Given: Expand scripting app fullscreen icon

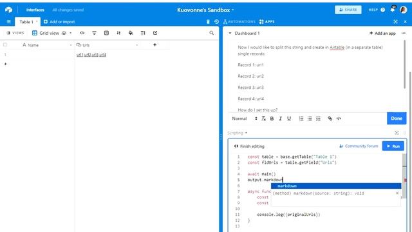Looking at the screenshot, I should 397,133.
